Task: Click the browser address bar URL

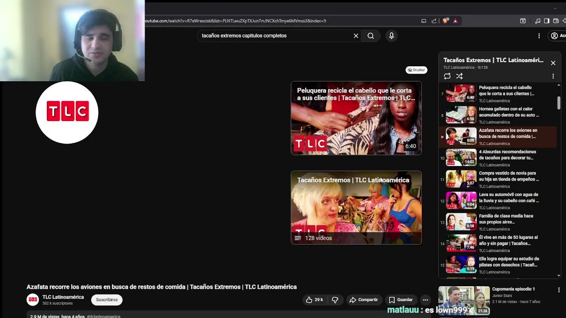Action: [x=236, y=21]
